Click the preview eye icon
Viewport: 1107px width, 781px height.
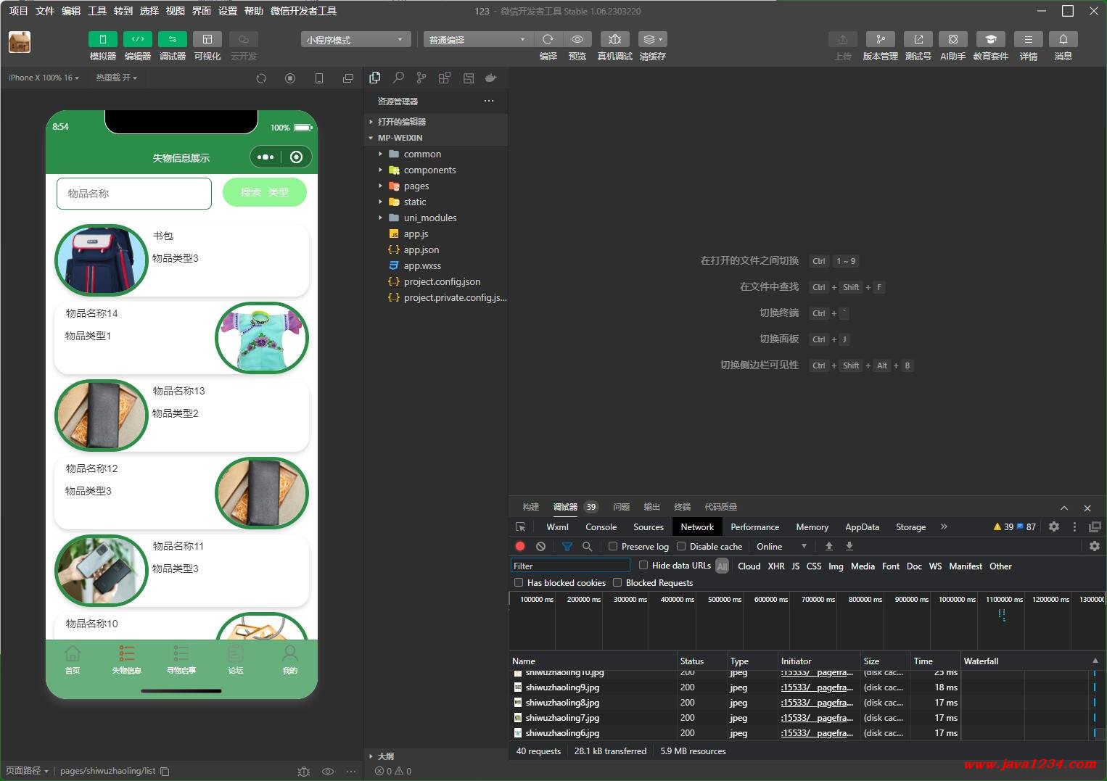coord(577,39)
